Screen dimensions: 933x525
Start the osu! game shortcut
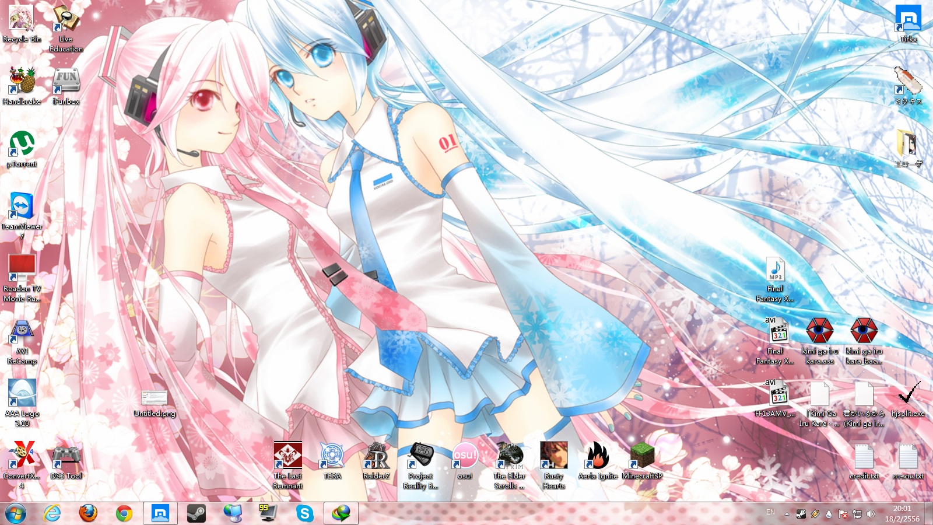click(465, 461)
